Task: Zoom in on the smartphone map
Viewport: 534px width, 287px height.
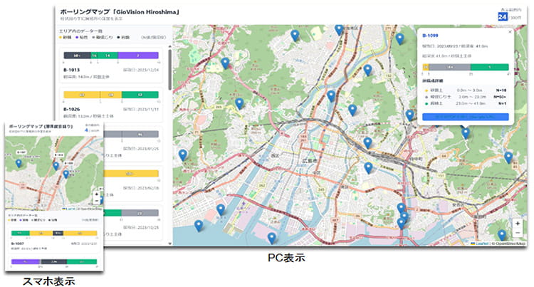Action: pos(97,194)
